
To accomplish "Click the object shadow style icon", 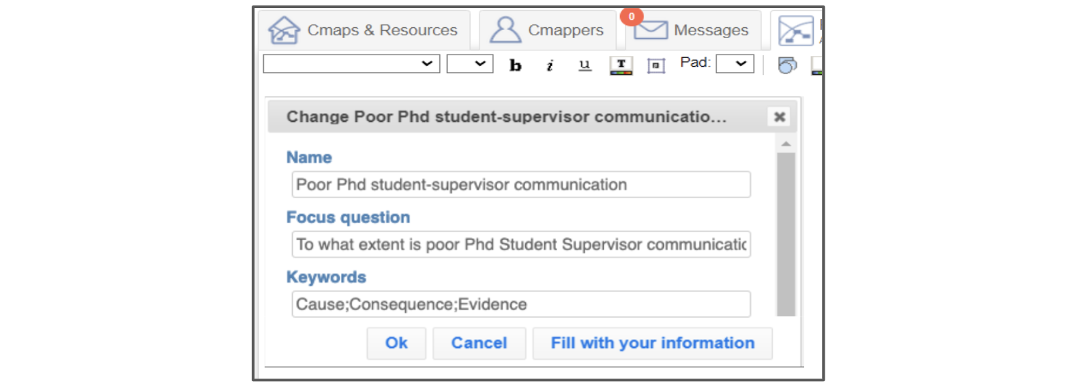I will (x=787, y=65).
